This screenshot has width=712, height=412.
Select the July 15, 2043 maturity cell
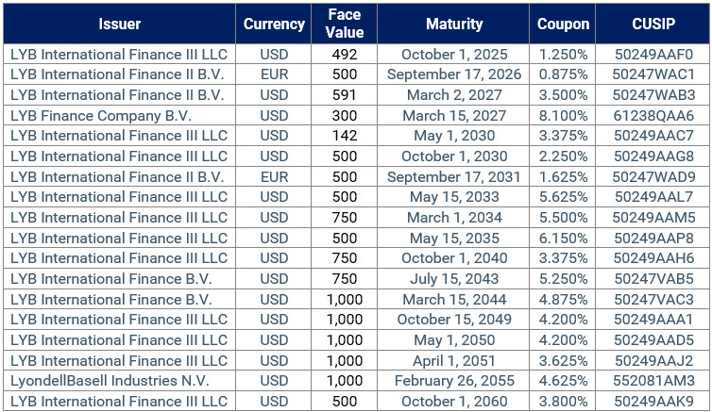click(x=454, y=279)
